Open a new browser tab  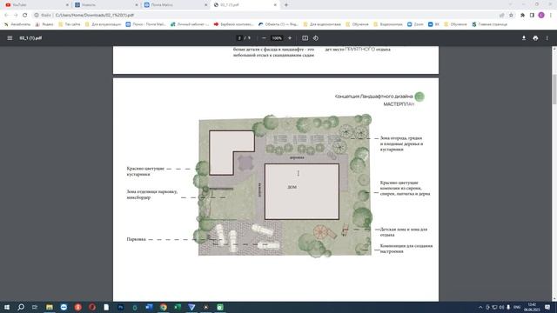coord(286,5)
